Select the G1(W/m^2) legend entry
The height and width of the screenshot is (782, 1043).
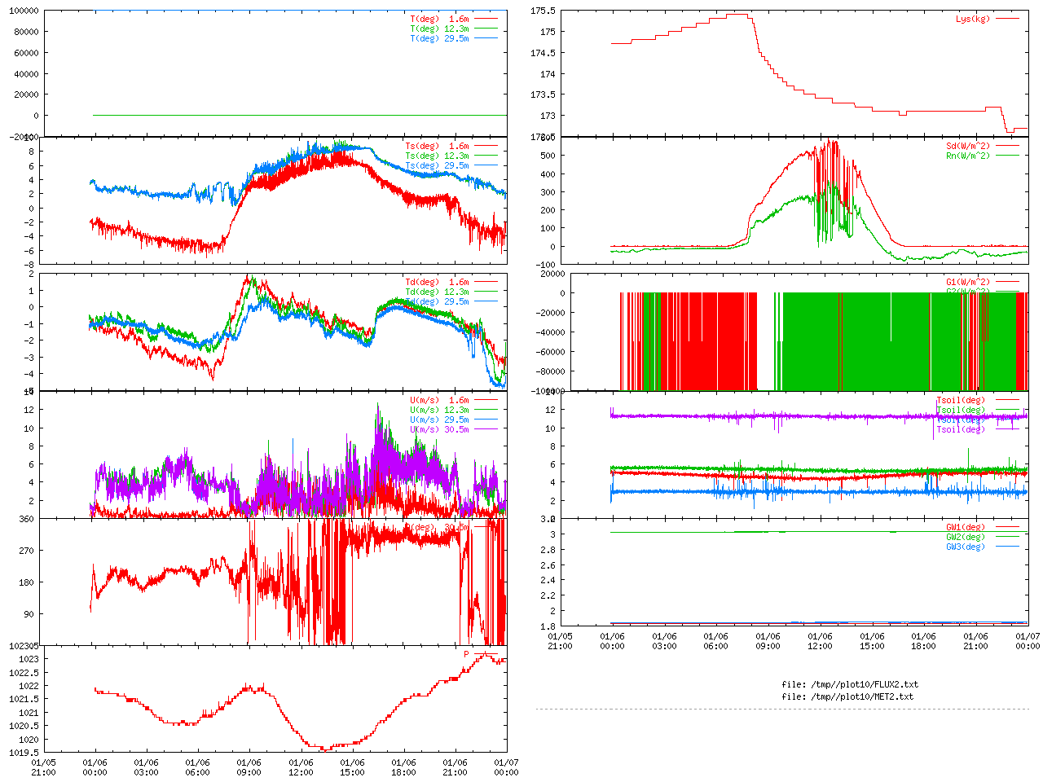point(967,282)
